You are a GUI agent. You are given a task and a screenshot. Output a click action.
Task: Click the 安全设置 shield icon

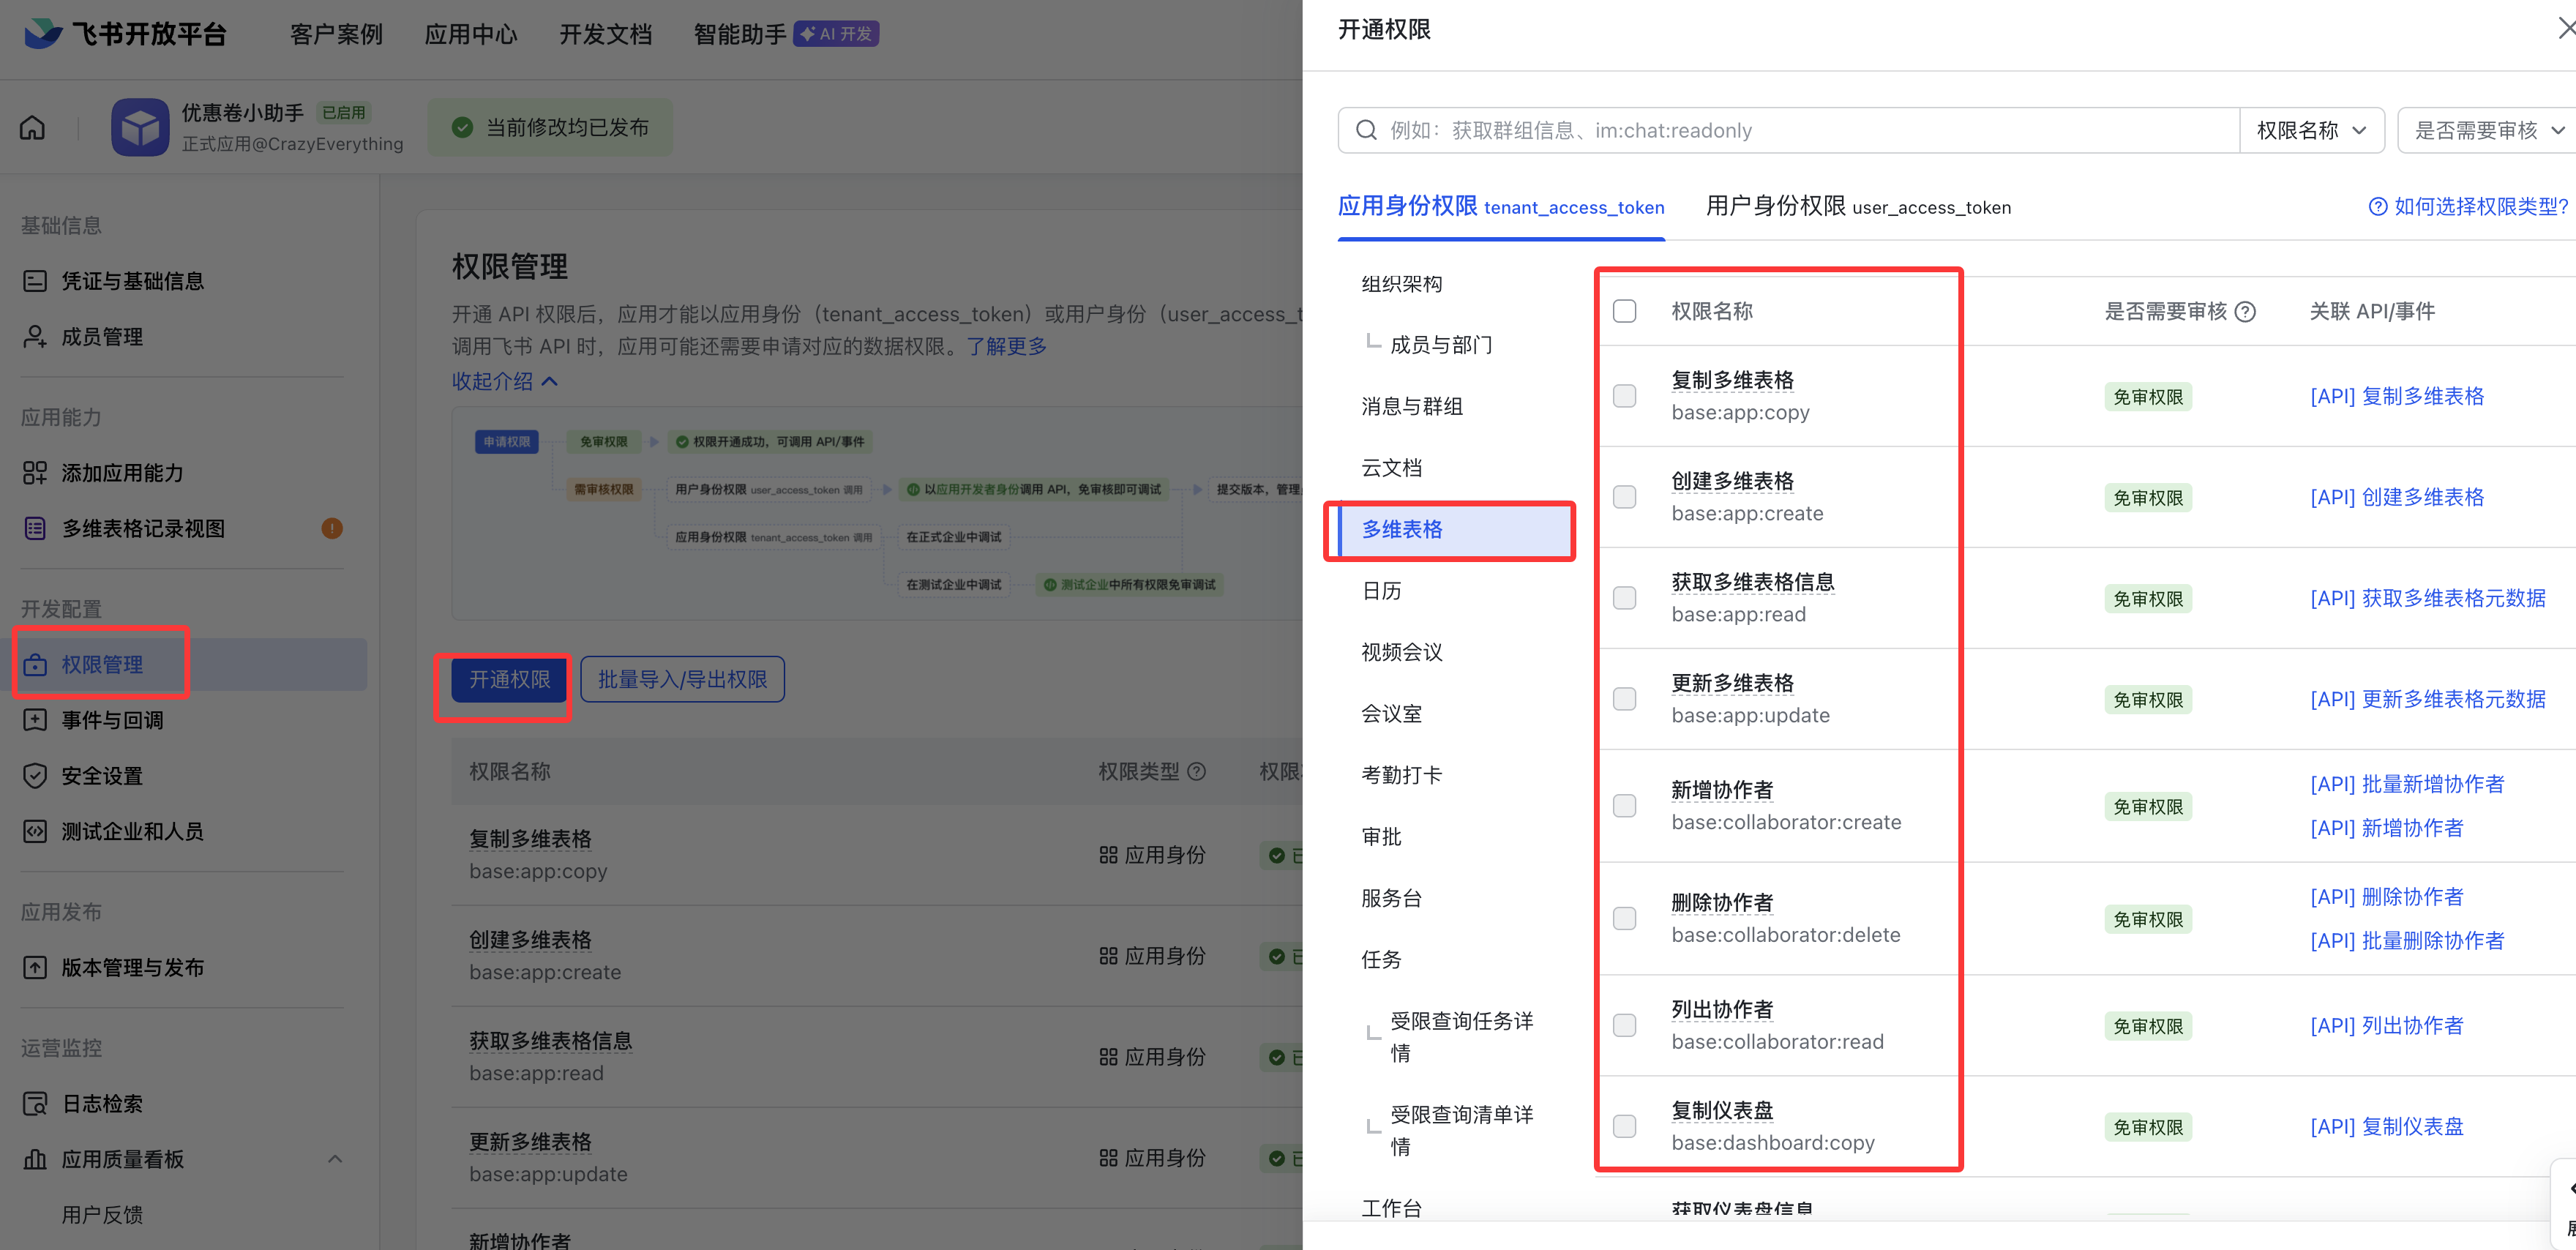(x=35, y=776)
